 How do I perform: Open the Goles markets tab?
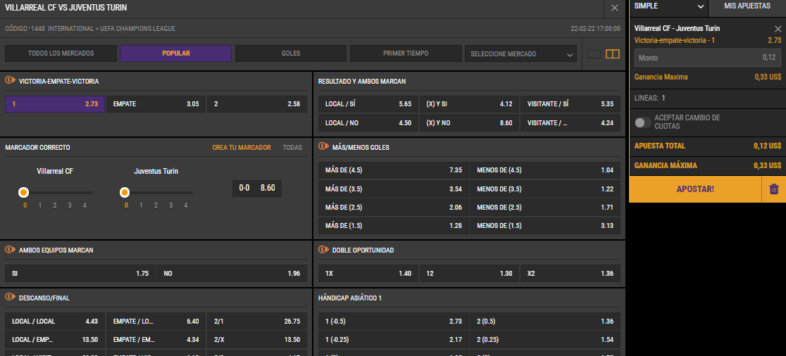point(291,53)
